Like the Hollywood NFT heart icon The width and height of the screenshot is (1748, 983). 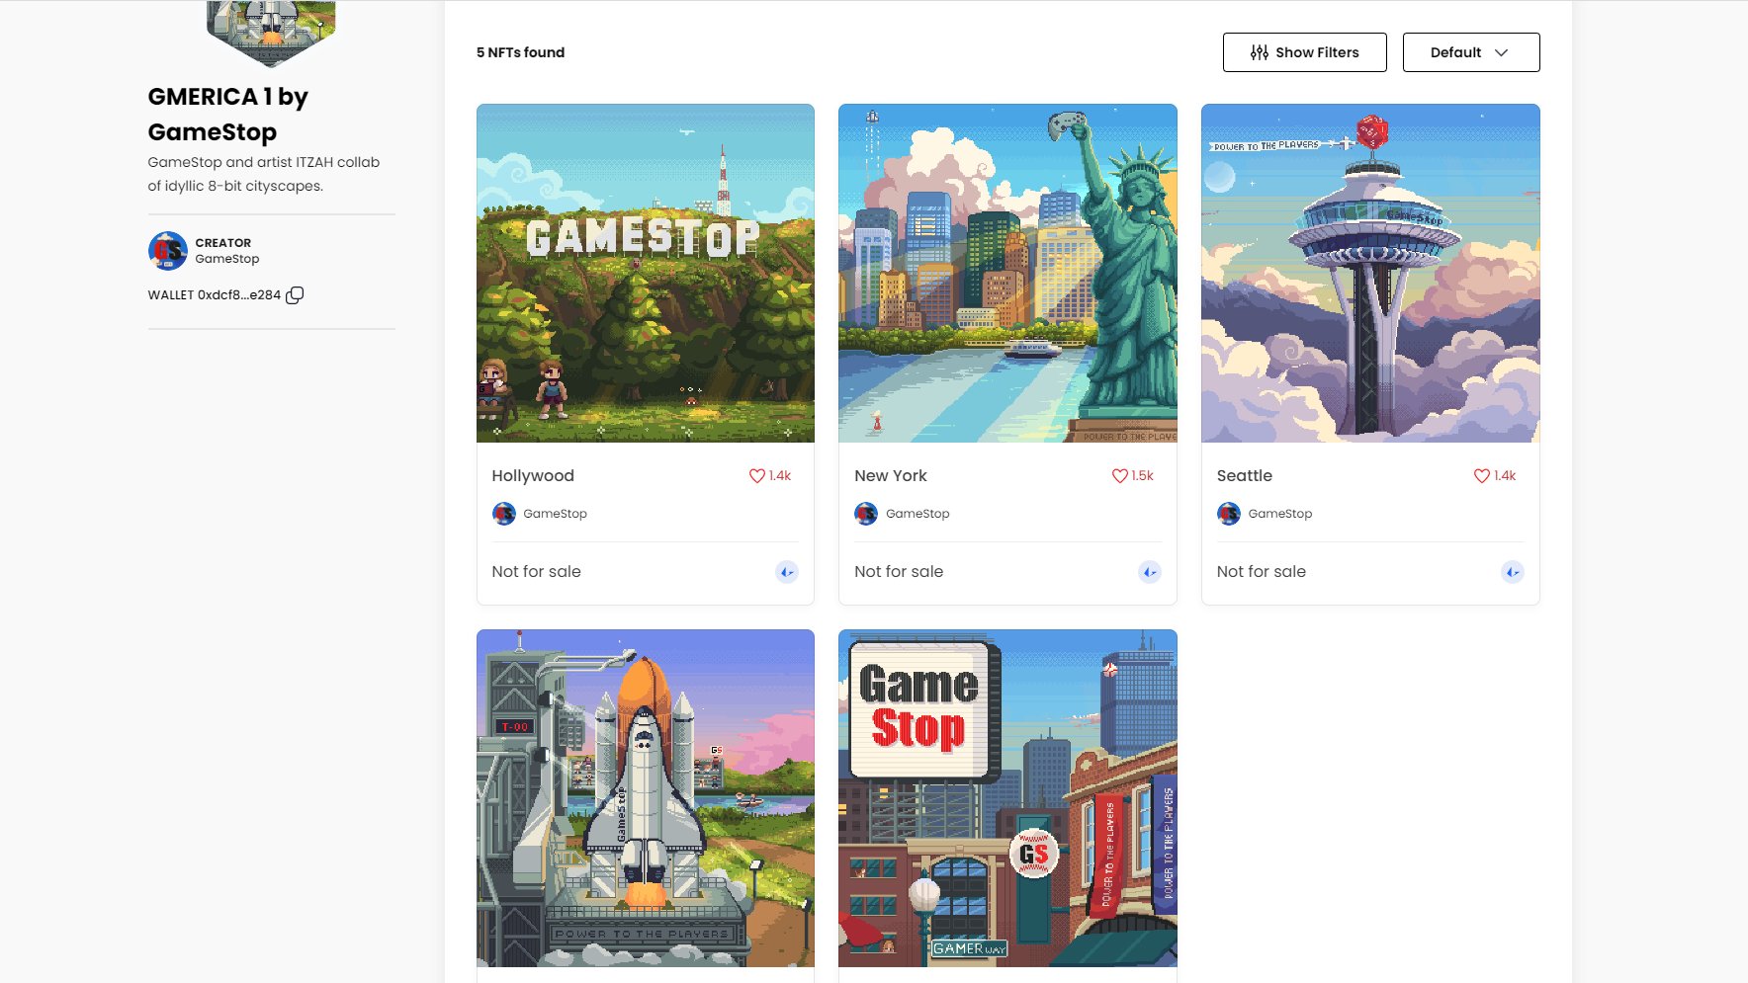pos(757,476)
